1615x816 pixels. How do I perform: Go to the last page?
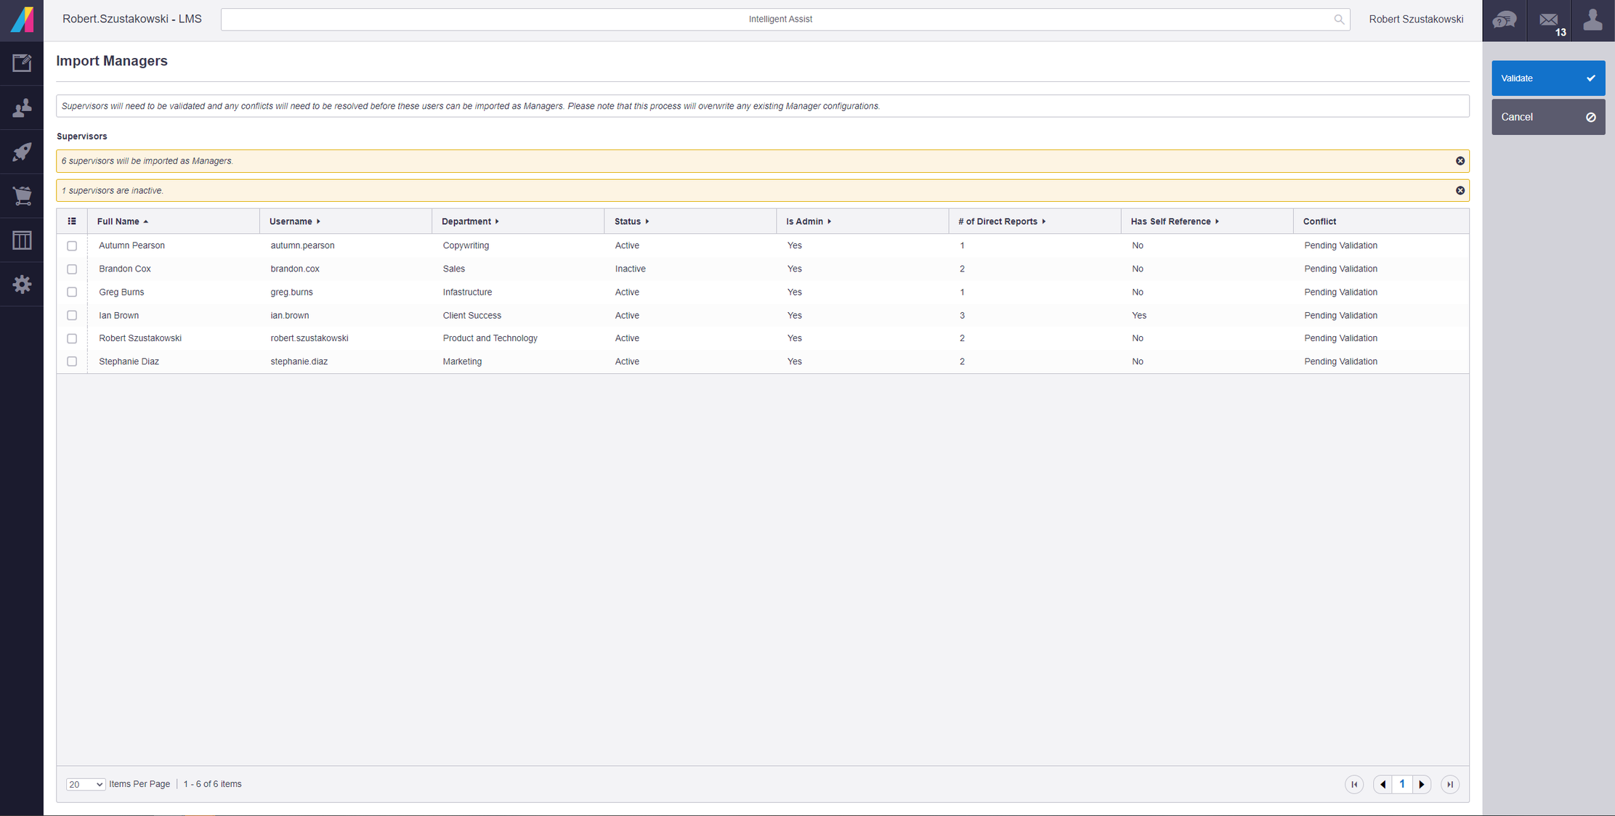[1449, 784]
